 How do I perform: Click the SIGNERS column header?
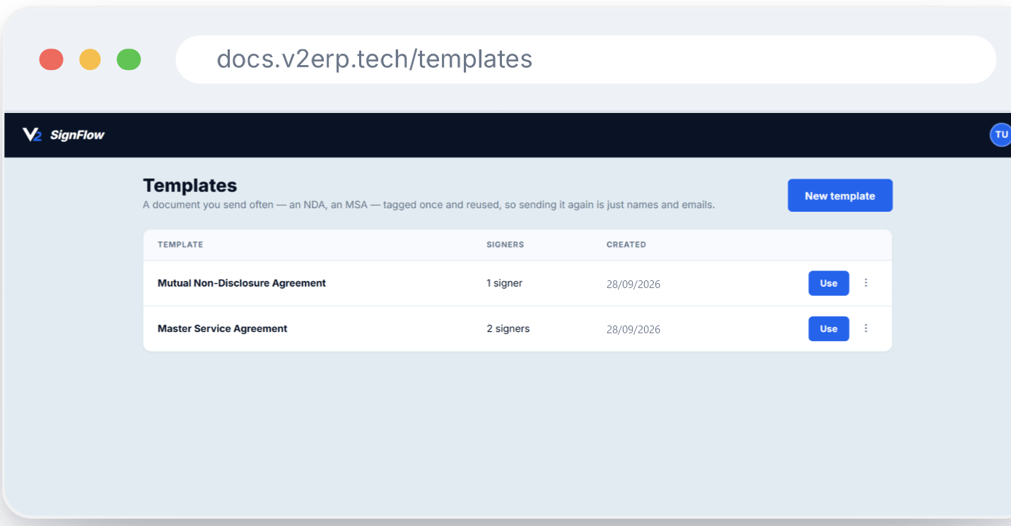506,245
